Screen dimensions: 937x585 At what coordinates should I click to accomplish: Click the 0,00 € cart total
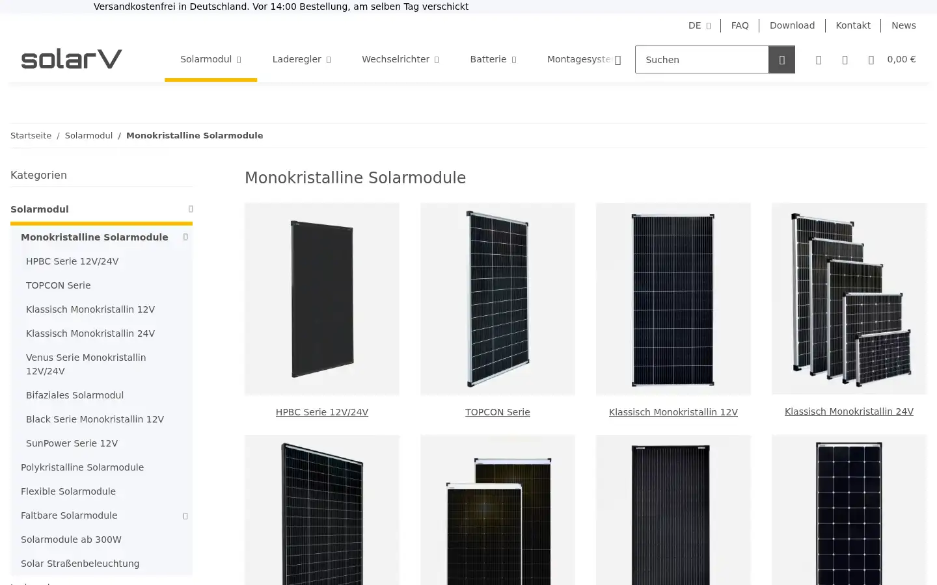coord(901,59)
